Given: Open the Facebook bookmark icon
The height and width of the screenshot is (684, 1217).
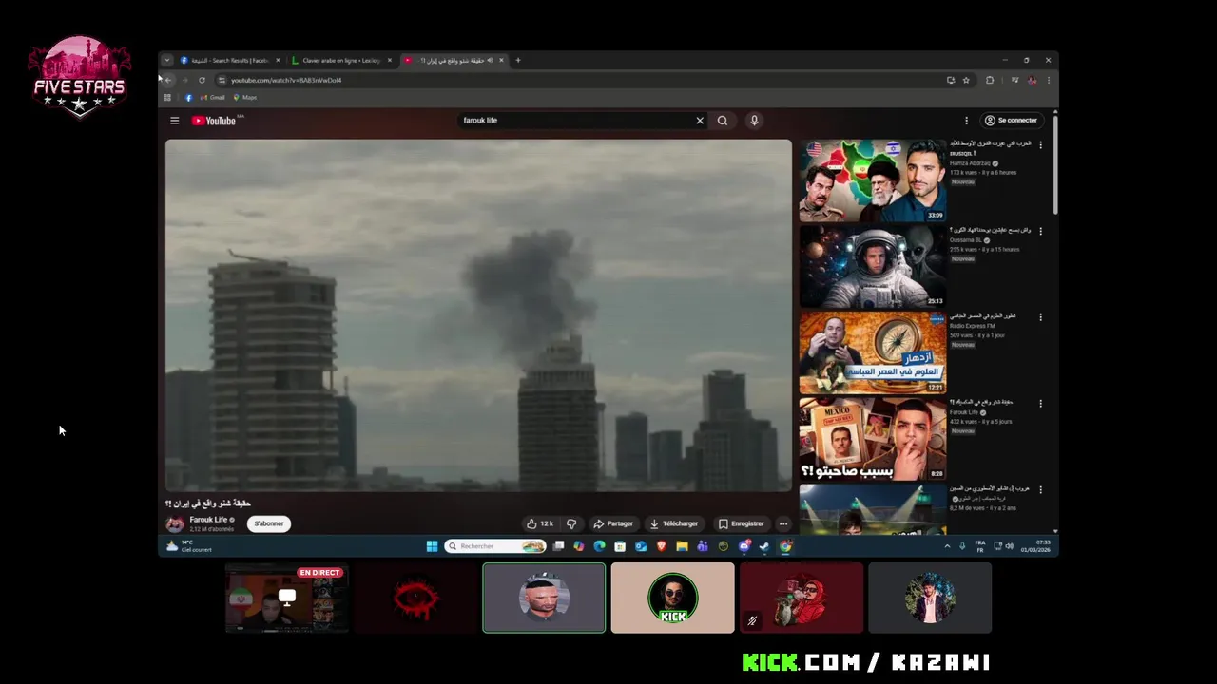Looking at the screenshot, I should pyautogui.click(x=188, y=97).
